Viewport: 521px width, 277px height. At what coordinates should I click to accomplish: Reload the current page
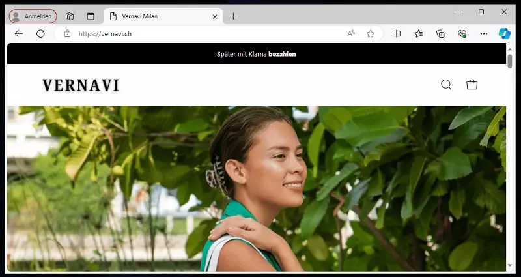40,34
